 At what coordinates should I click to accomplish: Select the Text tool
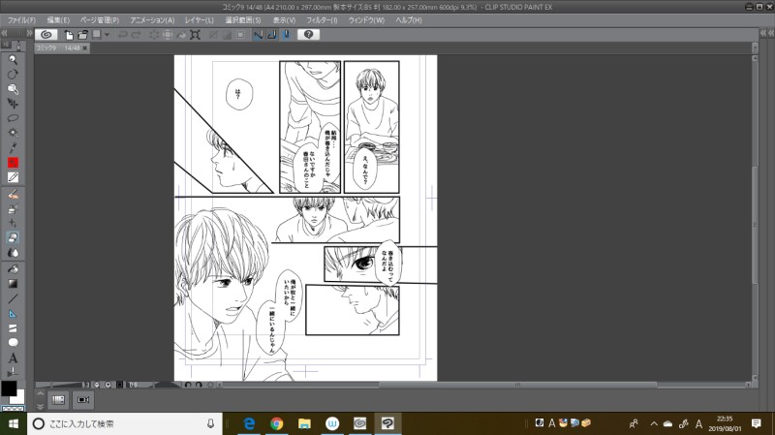[13, 357]
